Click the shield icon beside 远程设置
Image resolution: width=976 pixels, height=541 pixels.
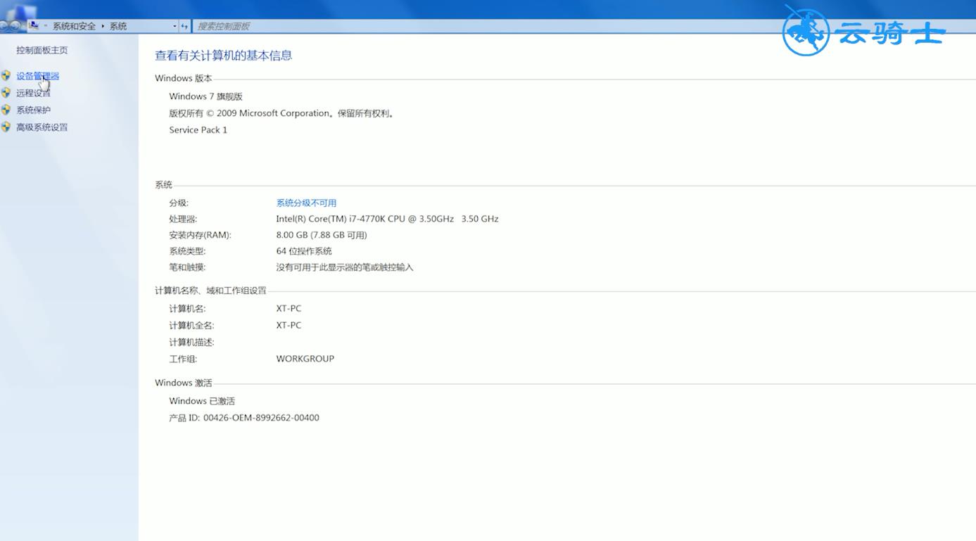(6, 93)
